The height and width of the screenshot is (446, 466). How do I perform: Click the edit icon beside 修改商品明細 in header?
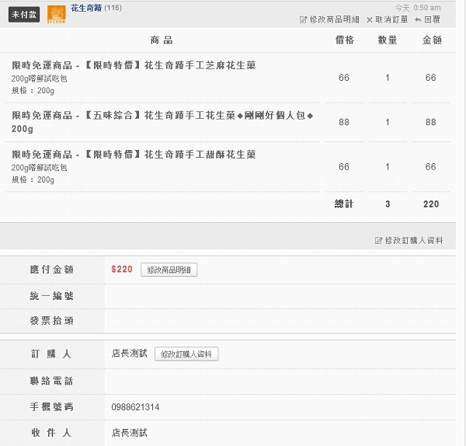coord(303,19)
